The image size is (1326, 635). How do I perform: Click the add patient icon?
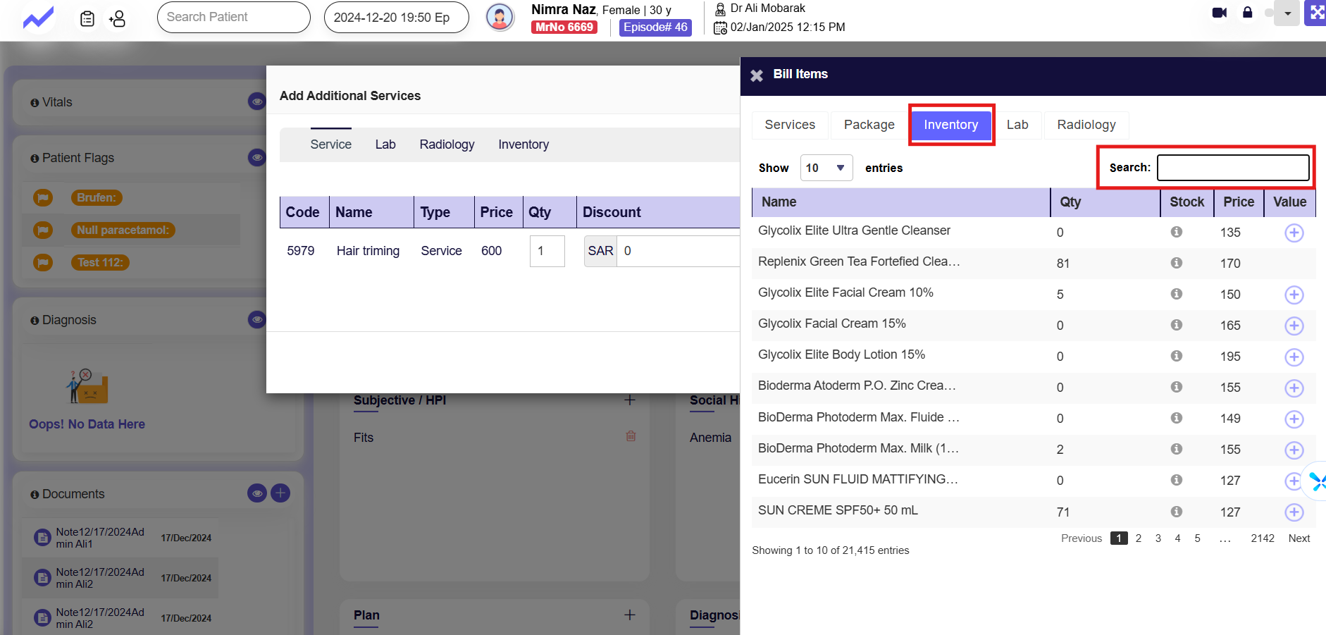117,18
